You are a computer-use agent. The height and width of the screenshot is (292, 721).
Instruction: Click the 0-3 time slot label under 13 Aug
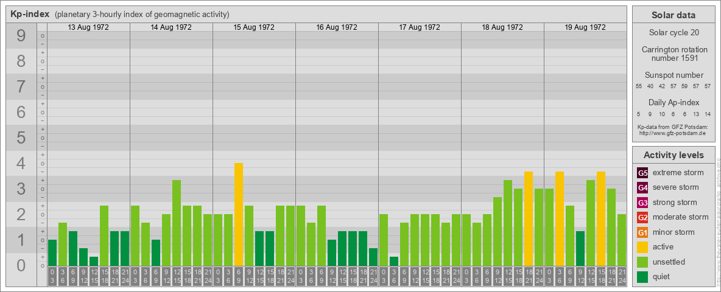[x=52, y=277]
